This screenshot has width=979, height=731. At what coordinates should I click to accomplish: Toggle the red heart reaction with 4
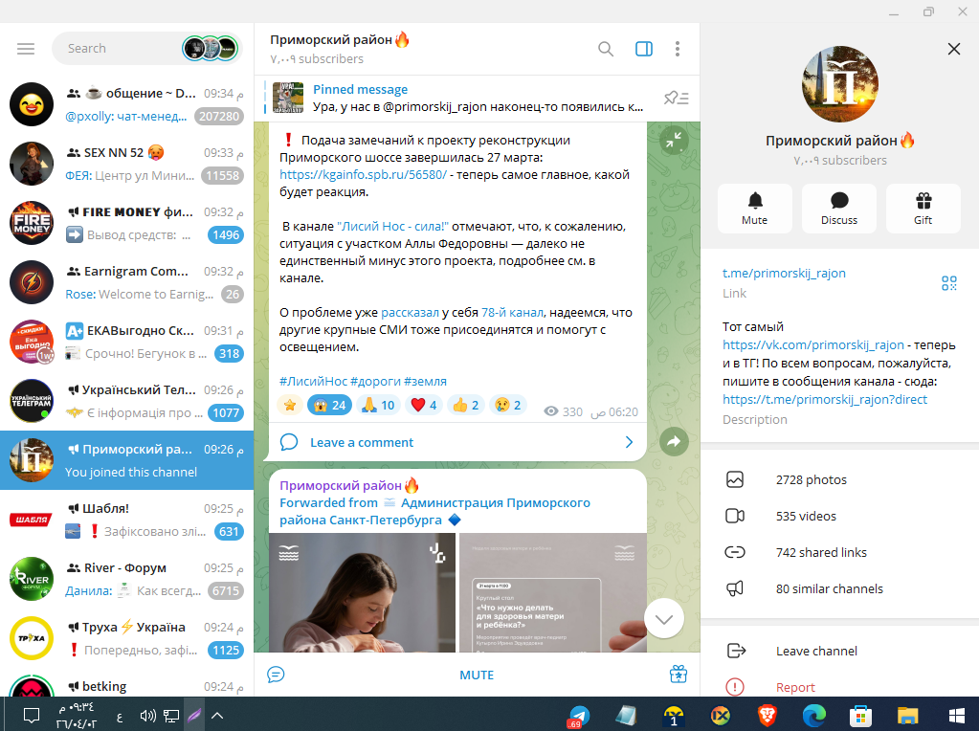[x=424, y=405]
